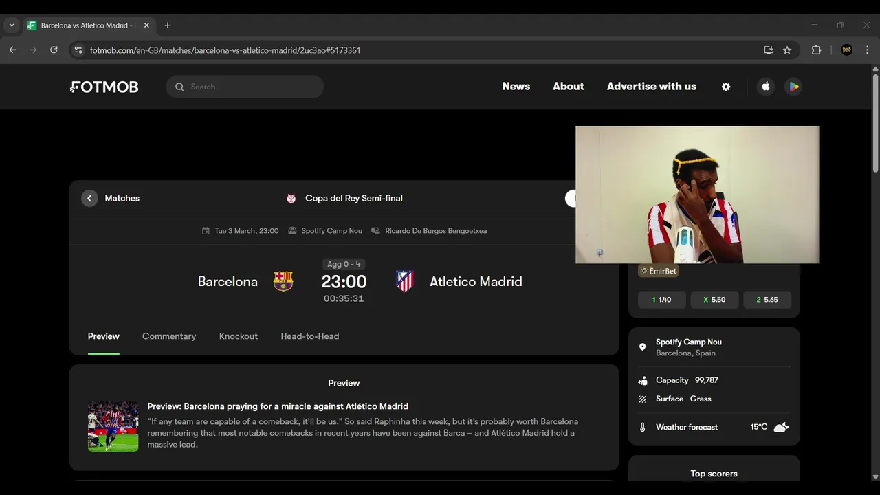Click the FotMob logo
This screenshot has height=495, width=880.
104,87
